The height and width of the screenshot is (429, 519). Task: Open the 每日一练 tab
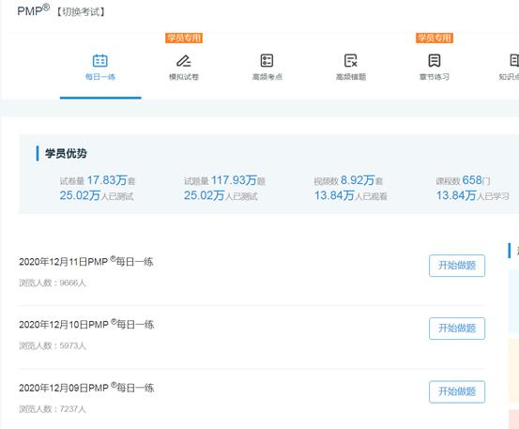coord(100,77)
